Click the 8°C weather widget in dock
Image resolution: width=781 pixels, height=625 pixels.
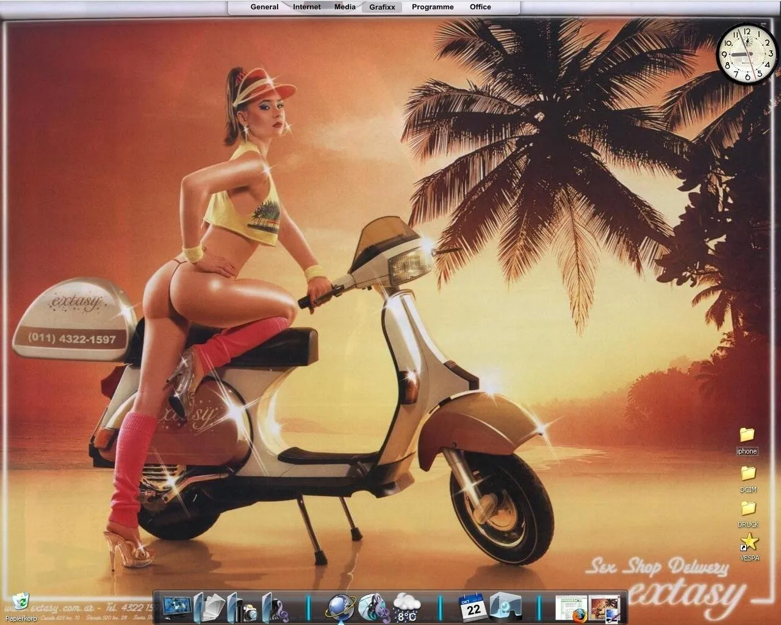pyautogui.click(x=406, y=608)
